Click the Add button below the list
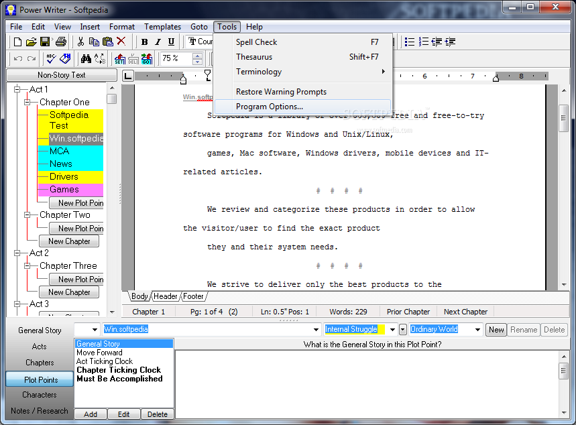Viewport: 576px width, 425px height. click(91, 414)
